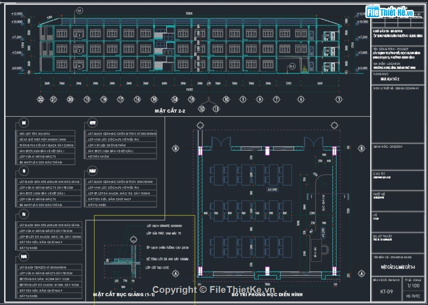
Task: Select the note 'LÁT GẠCH GRANITE 600X600'
Action: [164, 226]
